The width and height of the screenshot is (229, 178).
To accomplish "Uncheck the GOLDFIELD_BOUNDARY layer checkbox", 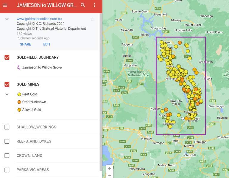I will tap(7, 57).
